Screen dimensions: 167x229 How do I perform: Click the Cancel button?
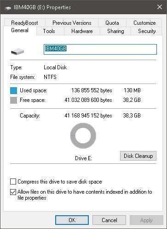coord(109,220)
